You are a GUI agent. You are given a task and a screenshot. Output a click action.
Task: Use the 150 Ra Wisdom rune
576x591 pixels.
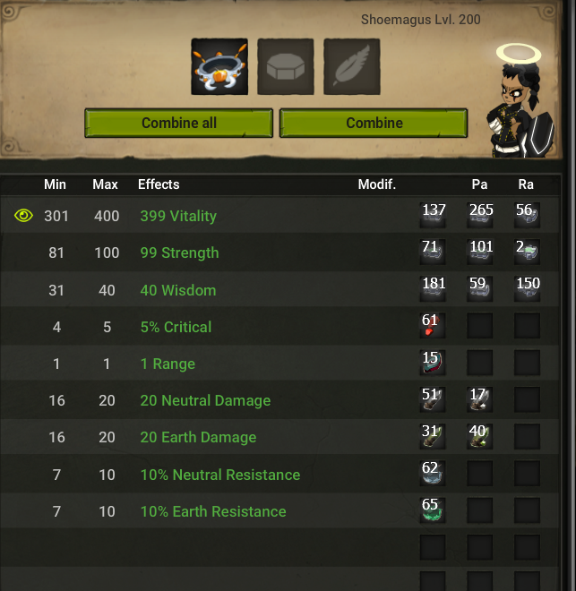[527, 288]
